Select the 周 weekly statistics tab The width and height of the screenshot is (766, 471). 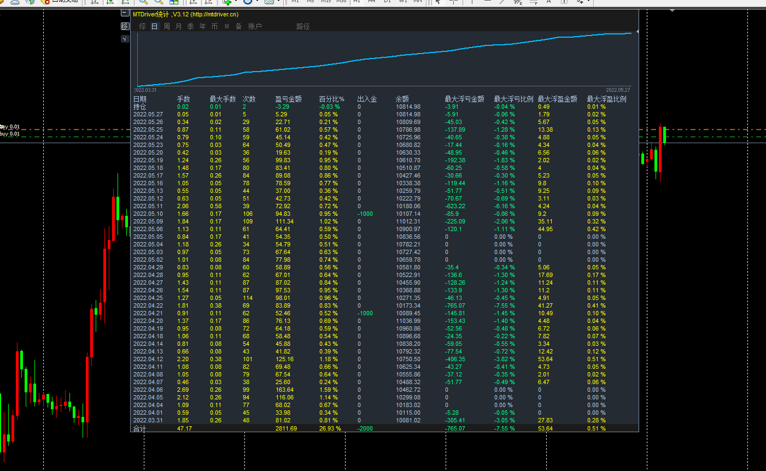point(167,26)
